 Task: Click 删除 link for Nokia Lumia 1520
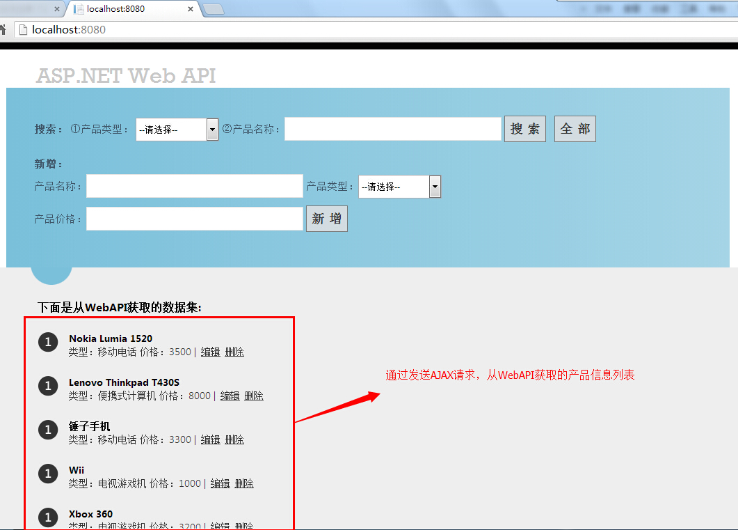pyautogui.click(x=234, y=352)
